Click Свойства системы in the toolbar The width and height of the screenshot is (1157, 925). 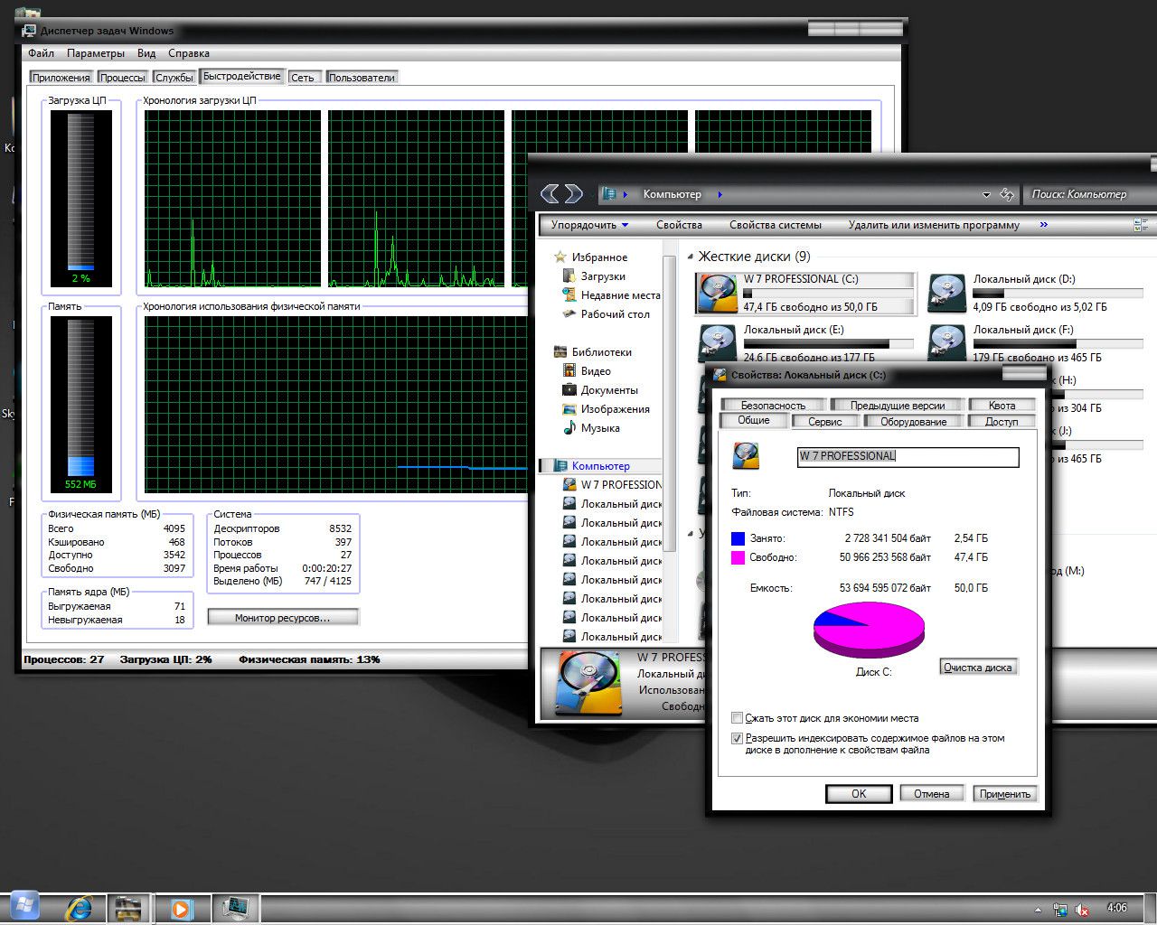pos(776,225)
